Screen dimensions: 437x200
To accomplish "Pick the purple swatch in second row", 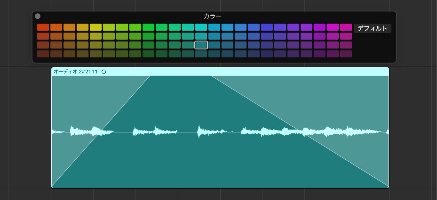I will (293, 36).
